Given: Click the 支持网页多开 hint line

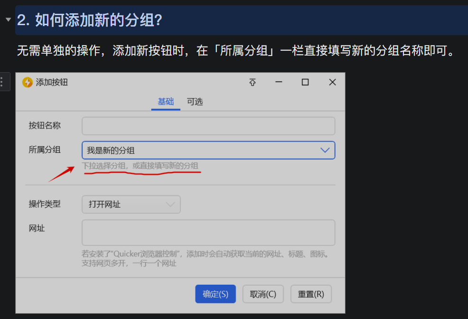Looking at the screenshot, I should (129, 263).
